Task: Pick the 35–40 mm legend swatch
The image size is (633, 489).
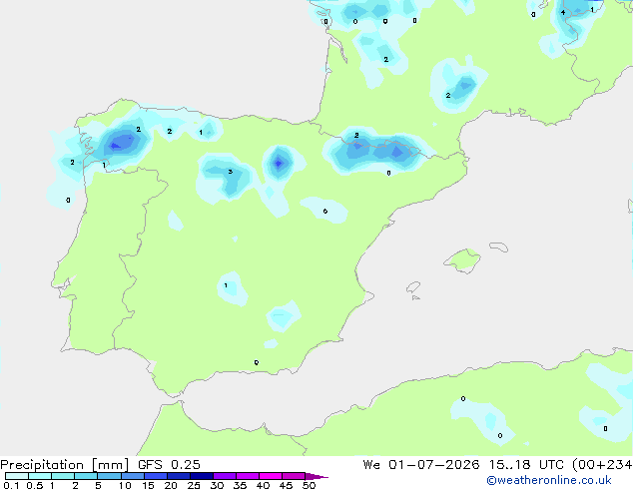Action: tap(247, 476)
